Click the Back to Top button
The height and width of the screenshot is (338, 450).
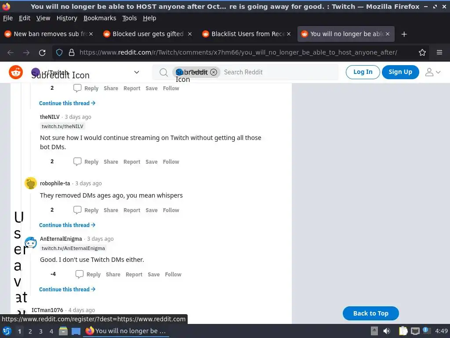coord(370,313)
